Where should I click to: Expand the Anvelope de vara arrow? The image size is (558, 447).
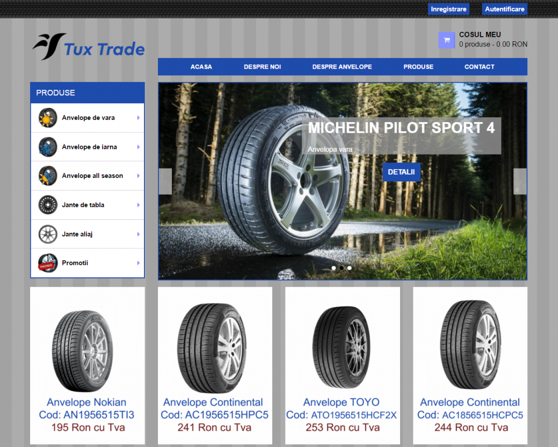[x=138, y=118]
